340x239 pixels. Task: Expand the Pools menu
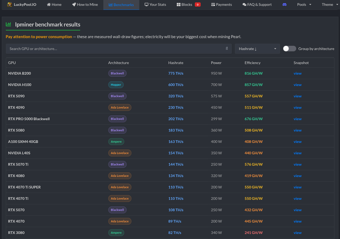[304, 4]
